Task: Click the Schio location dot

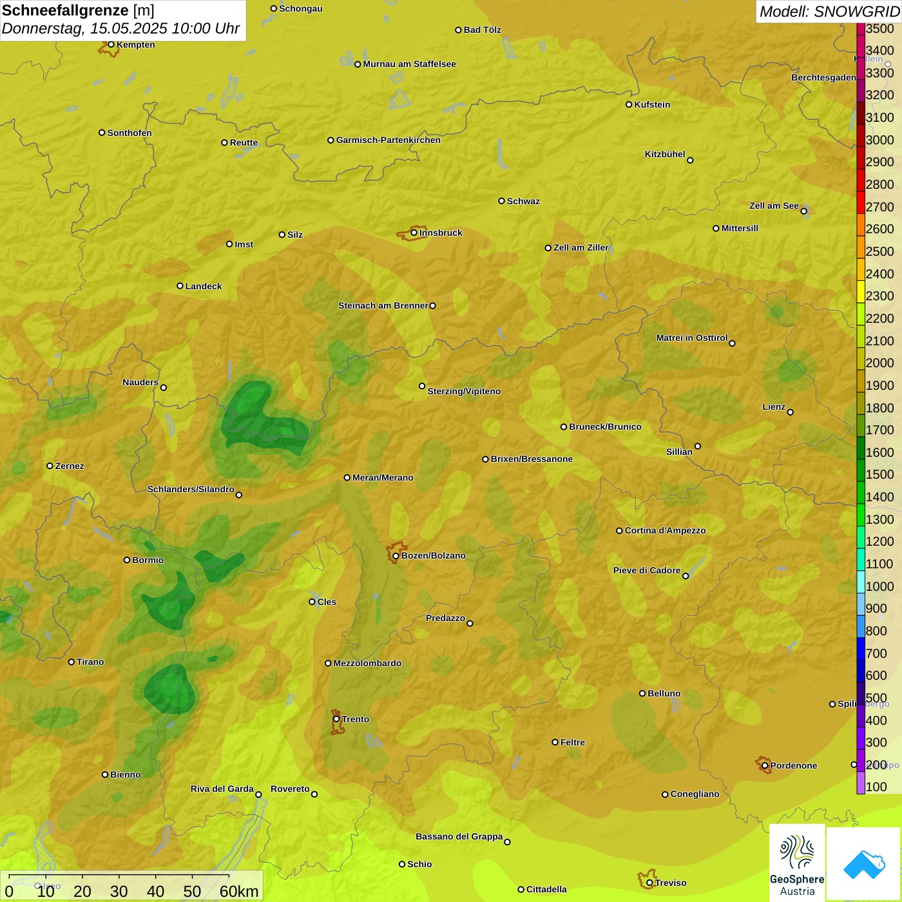Action: [402, 864]
